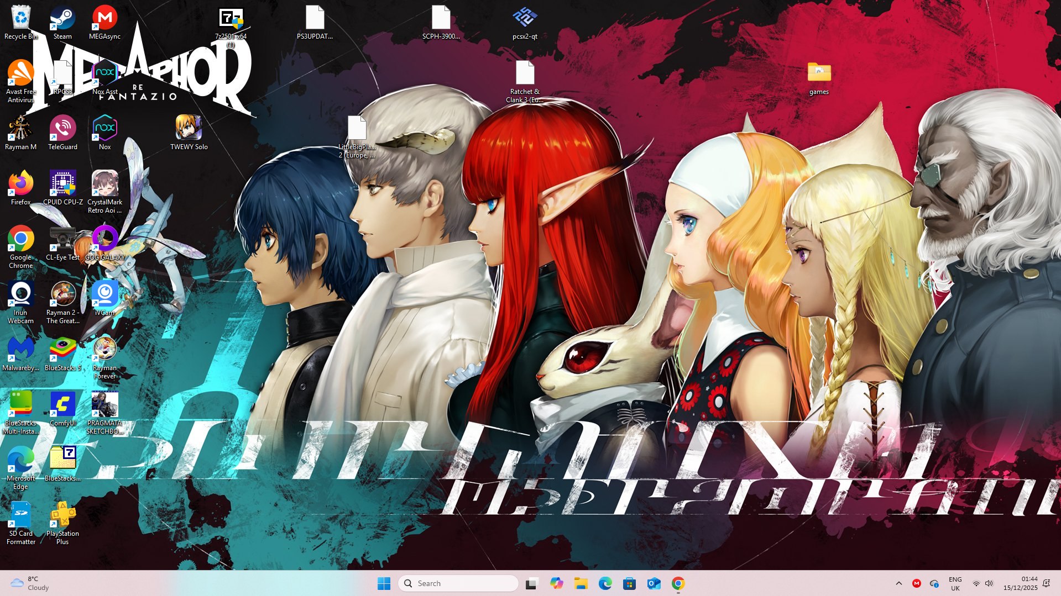The height and width of the screenshot is (596, 1061).
Task: Select the Avast Free Antivirus shortcut
Action: tap(20, 82)
